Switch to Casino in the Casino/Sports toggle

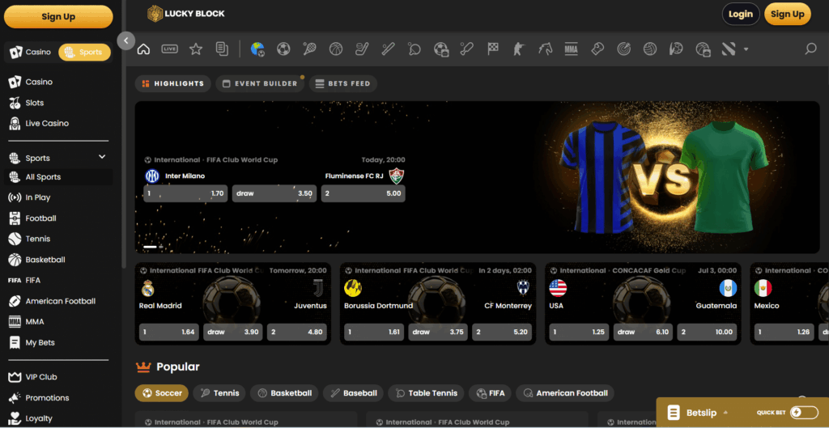32,53
